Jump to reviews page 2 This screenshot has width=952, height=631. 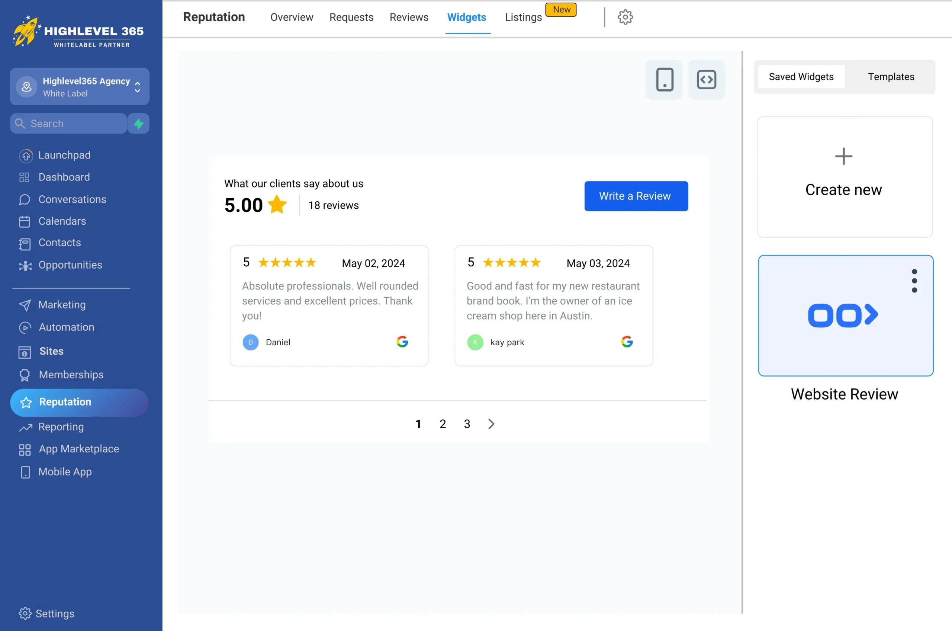tap(443, 424)
